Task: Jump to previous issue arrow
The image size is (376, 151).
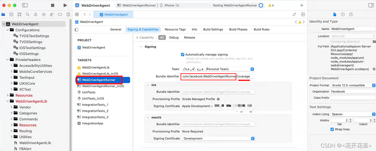Action: [x=296, y=22]
